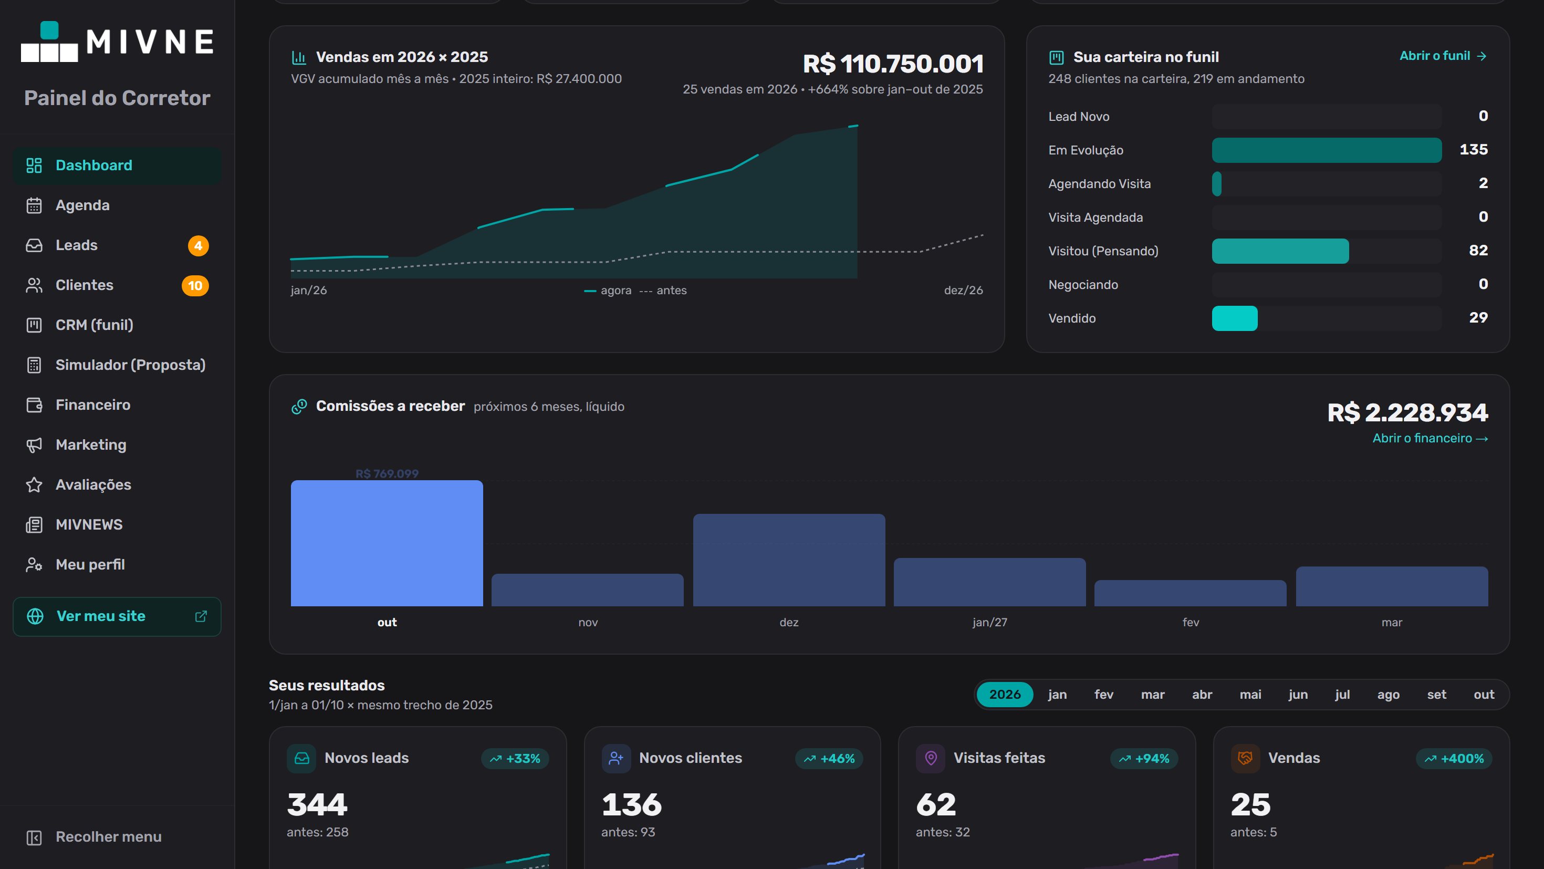Click the coins icon beside Comissões a receber
Viewport: 1544px width, 869px height.
tap(299, 407)
